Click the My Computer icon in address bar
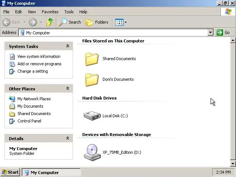The width and height of the screenshot is (236, 177). click(22, 32)
